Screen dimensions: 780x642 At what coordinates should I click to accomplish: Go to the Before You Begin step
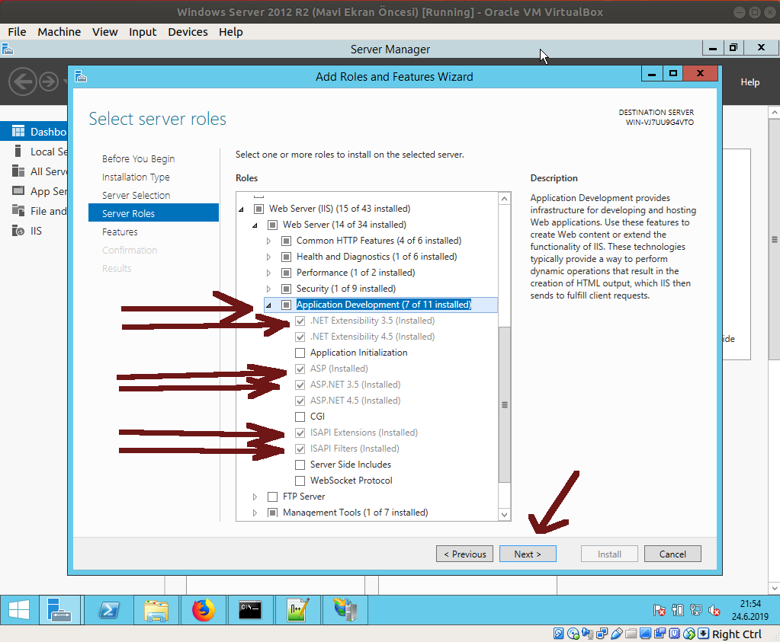click(138, 158)
